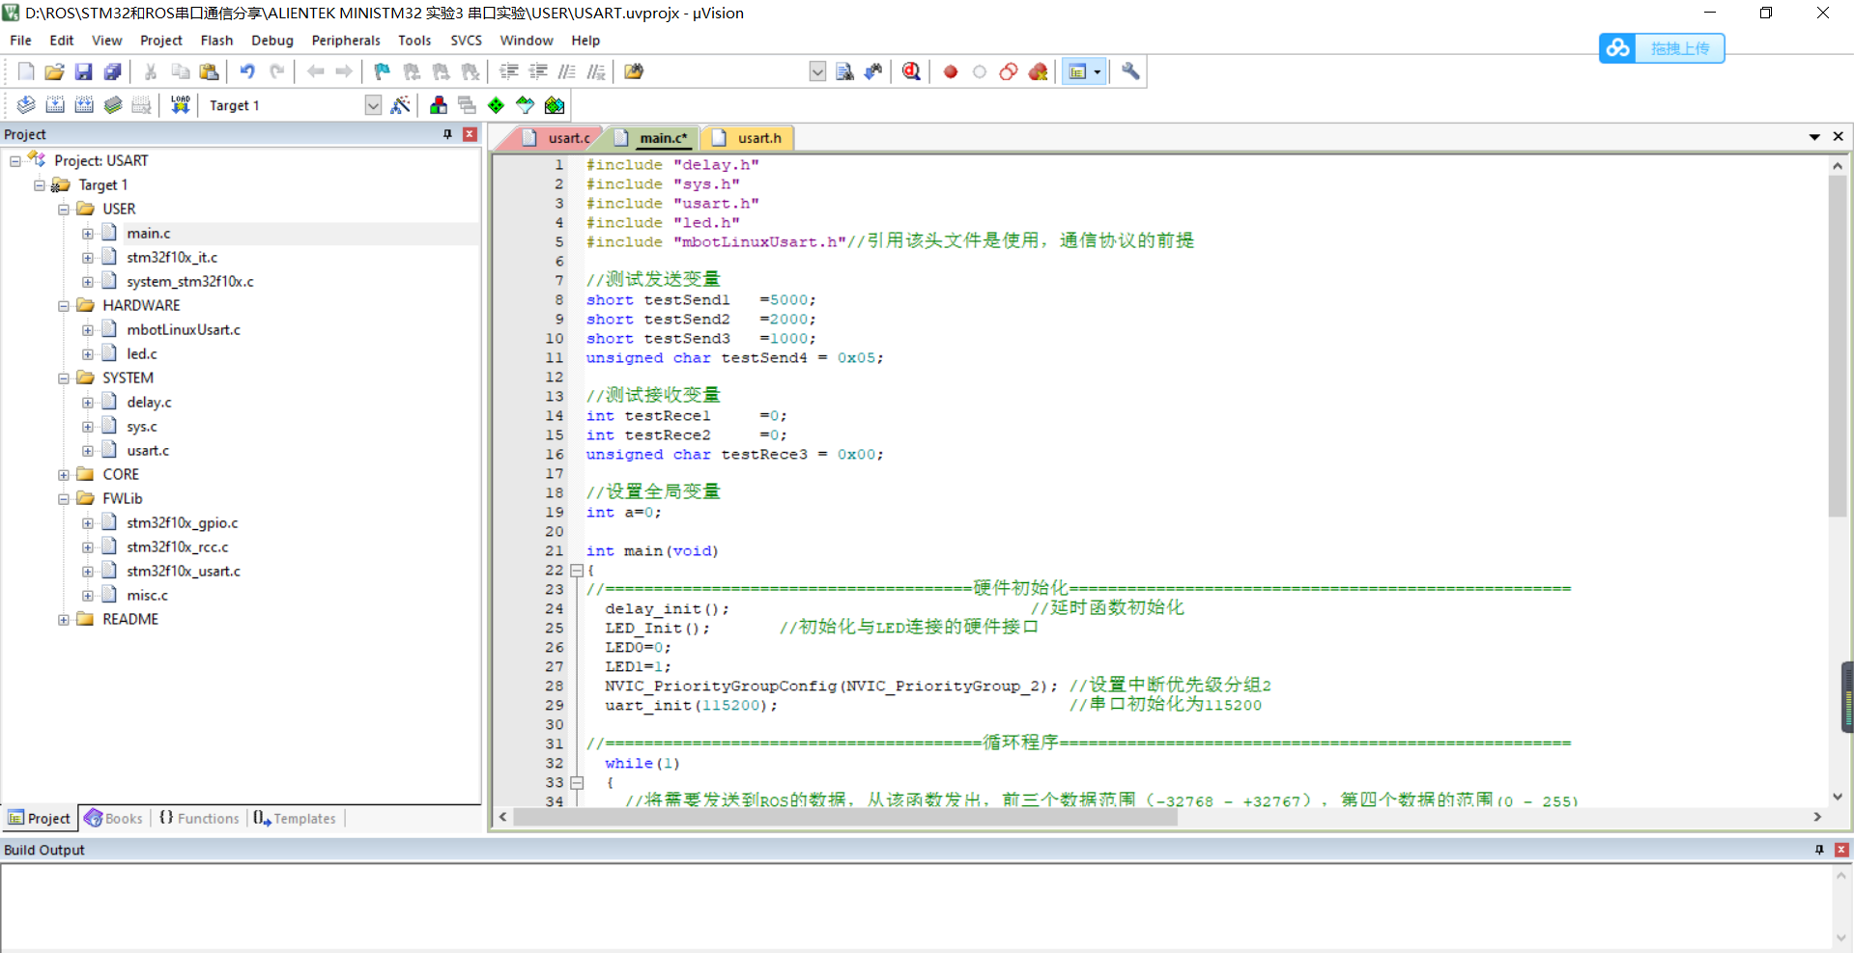The height and width of the screenshot is (953, 1854).
Task: Open the Manage Run-Time Environment dialog
Action: pos(439,104)
